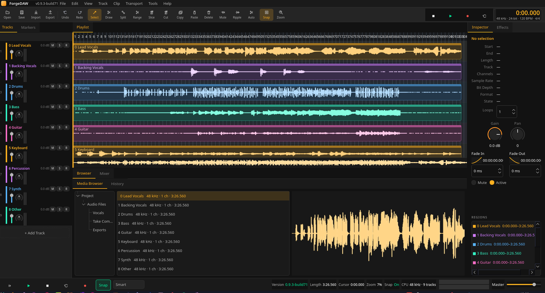Click the Paste toolbar icon
Screen dimensions: 545x293
tap(194, 15)
